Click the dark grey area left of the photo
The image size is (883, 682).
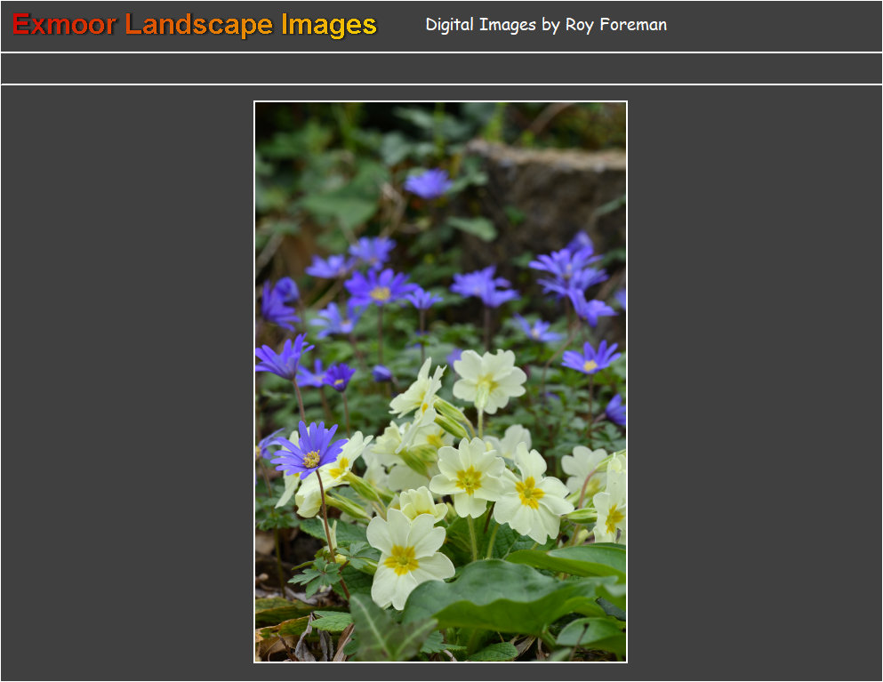[124, 382]
